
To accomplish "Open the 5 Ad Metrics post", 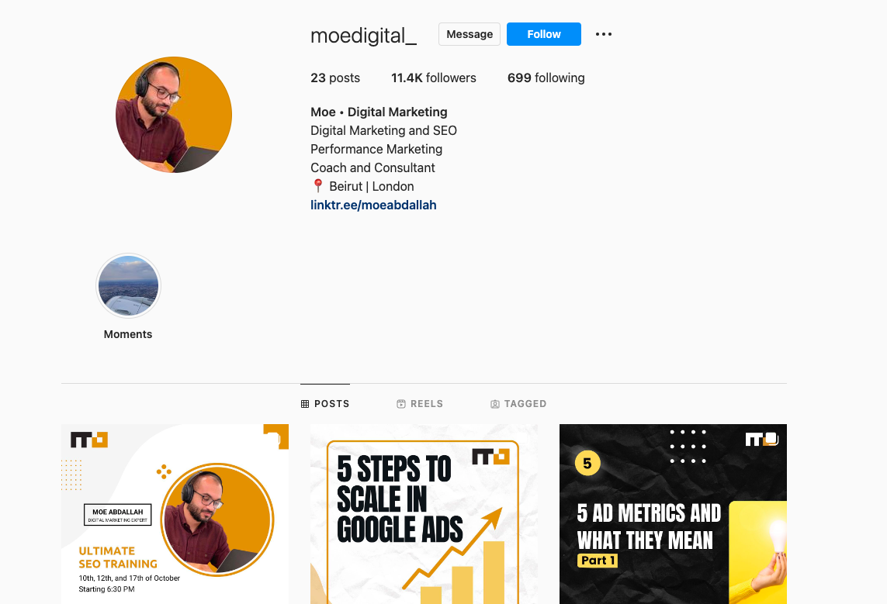I will click(x=673, y=514).
